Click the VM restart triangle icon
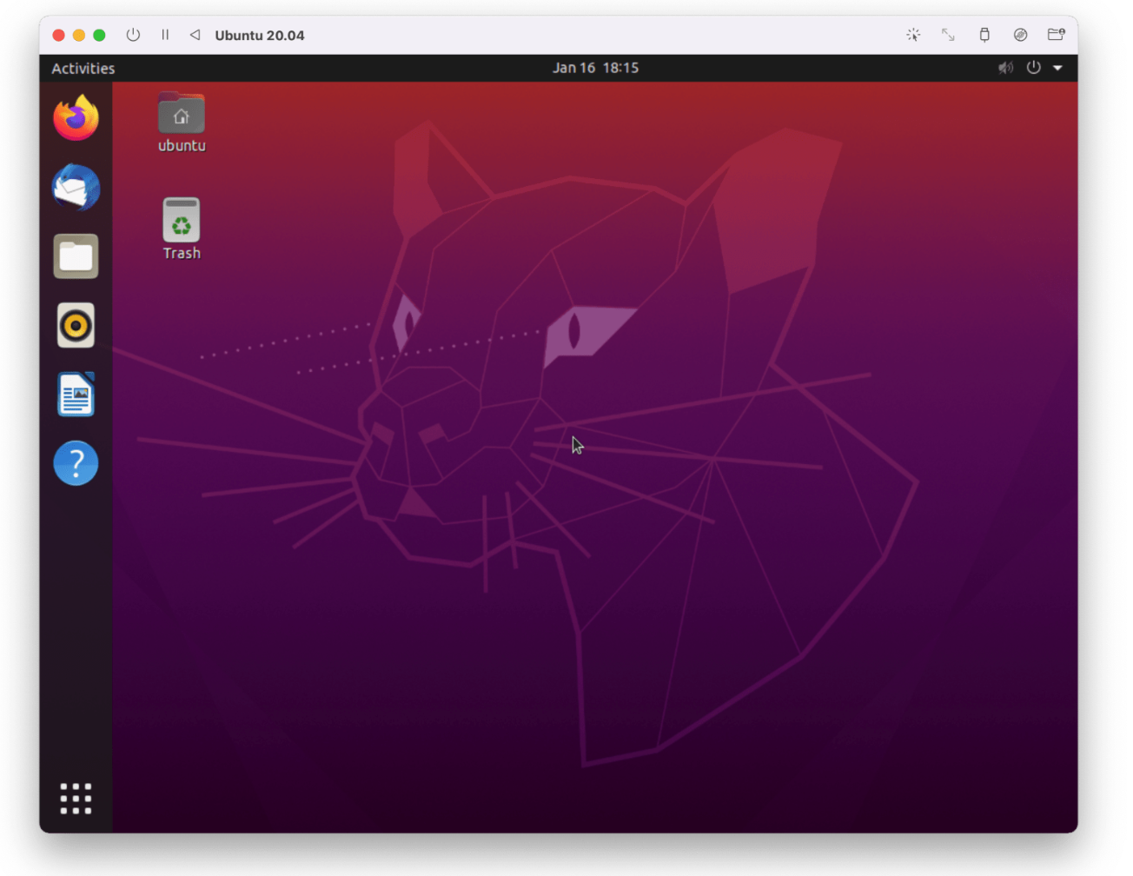This screenshot has height=876, width=1133. coord(195,35)
